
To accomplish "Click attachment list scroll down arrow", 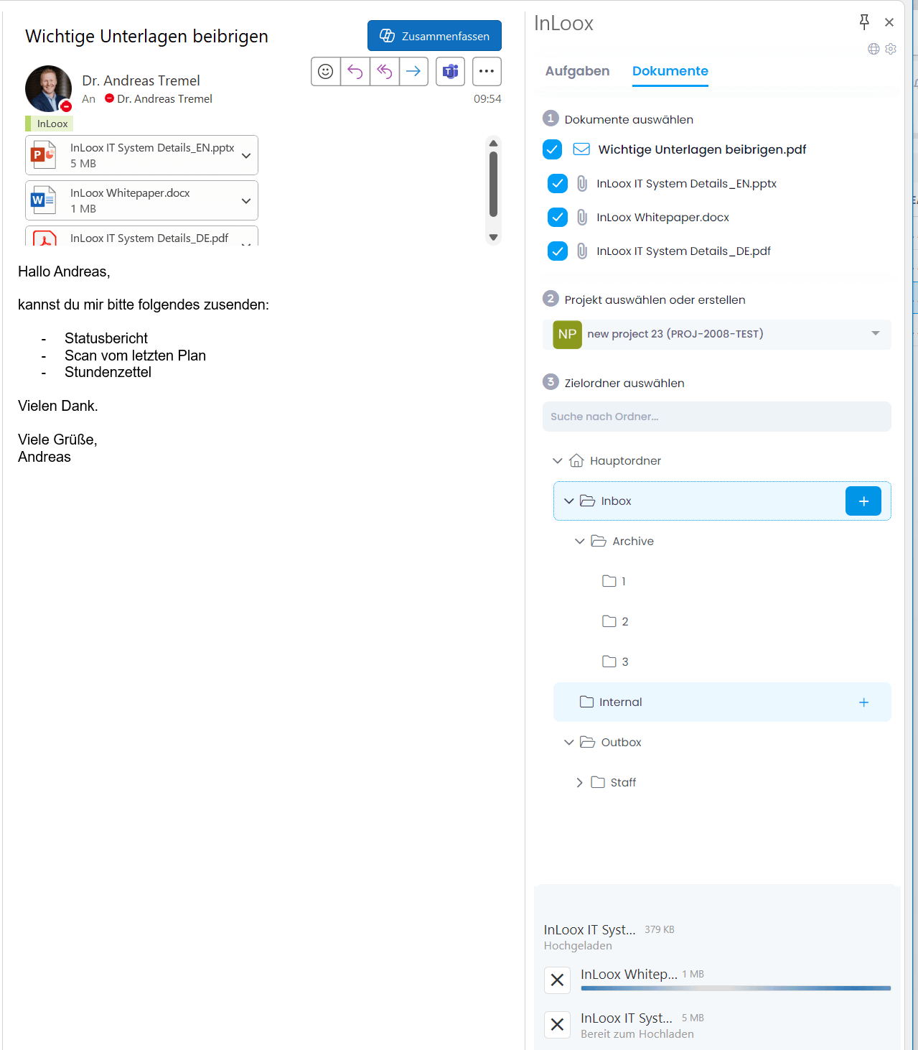I will [x=493, y=237].
